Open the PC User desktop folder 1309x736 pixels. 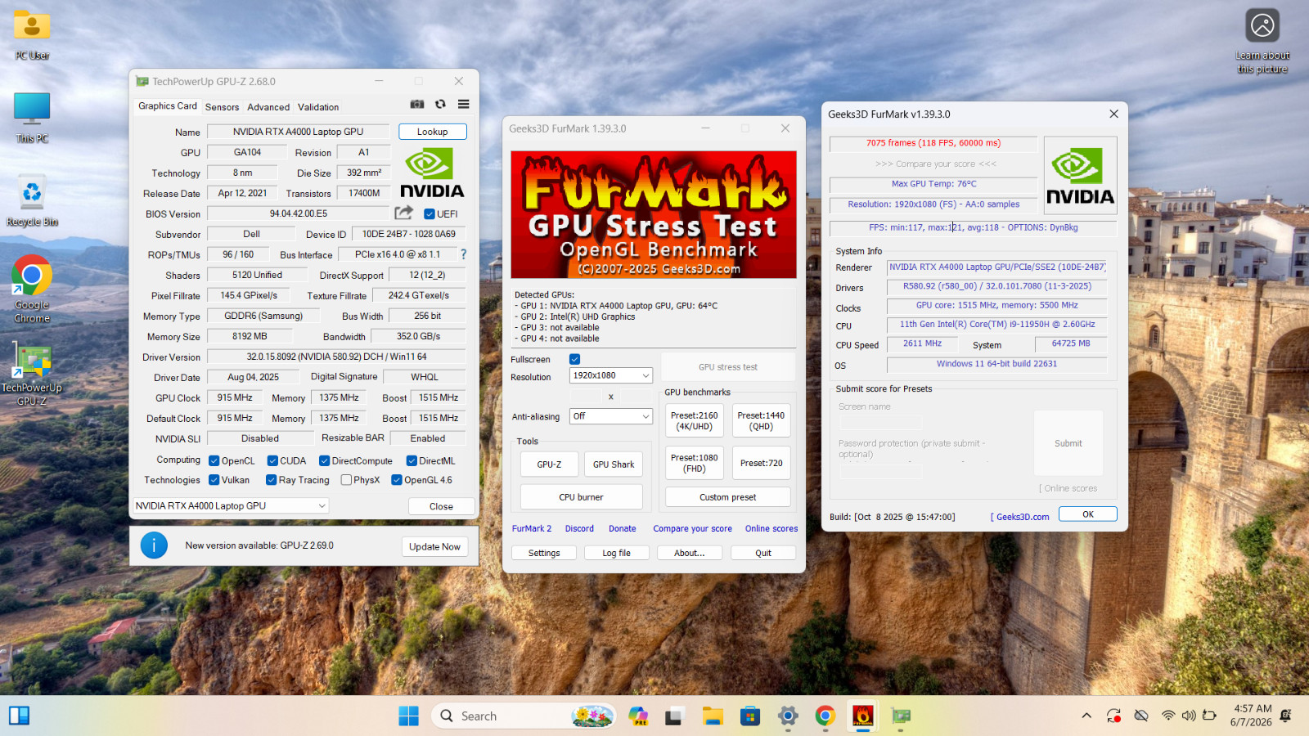(x=32, y=35)
